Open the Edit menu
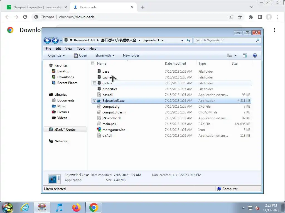This screenshot has width=285, height=213. [x=58, y=49]
